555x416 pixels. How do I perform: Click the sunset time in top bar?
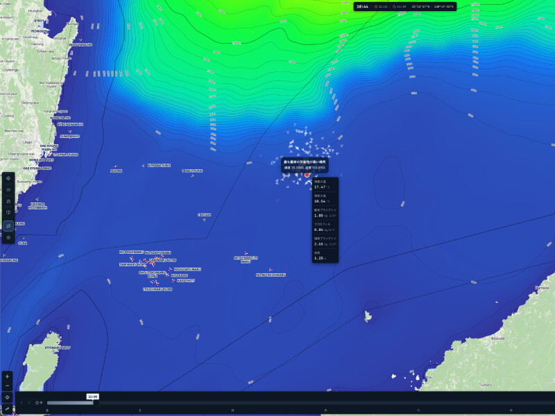tap(399, 6)
